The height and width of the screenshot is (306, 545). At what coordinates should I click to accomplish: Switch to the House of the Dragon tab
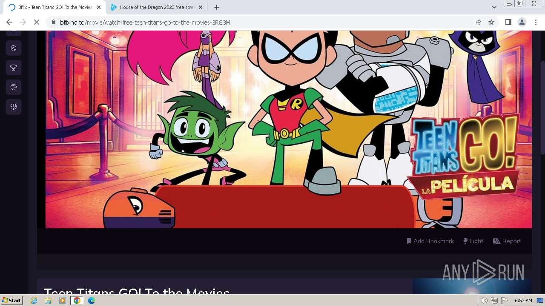click(x=156, y=7)
